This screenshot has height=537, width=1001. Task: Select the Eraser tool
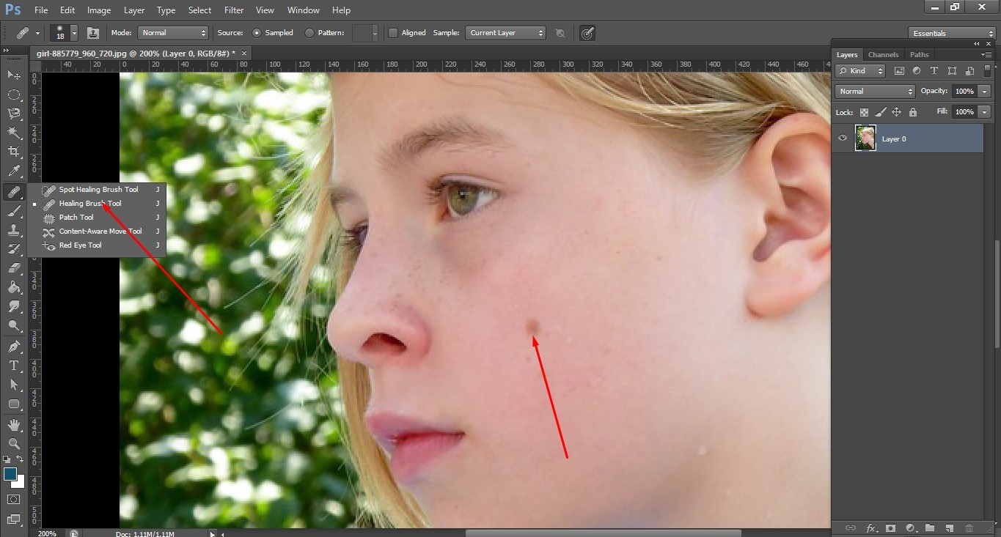coord(14,268)
